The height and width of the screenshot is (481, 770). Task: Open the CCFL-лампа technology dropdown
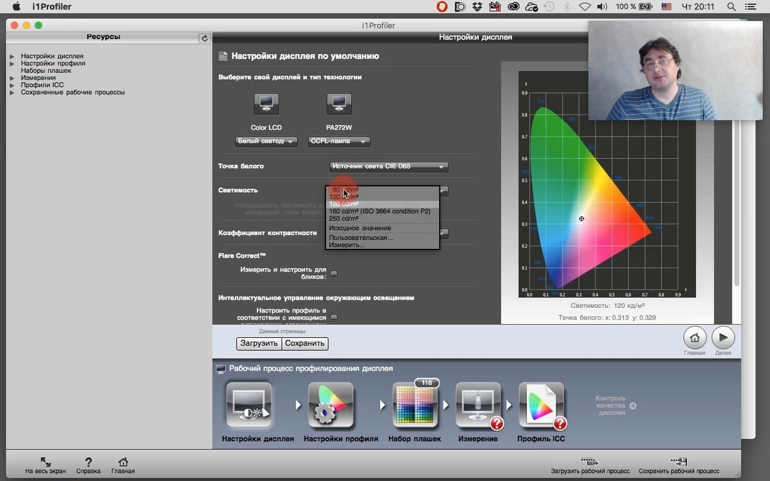(339, 141)
